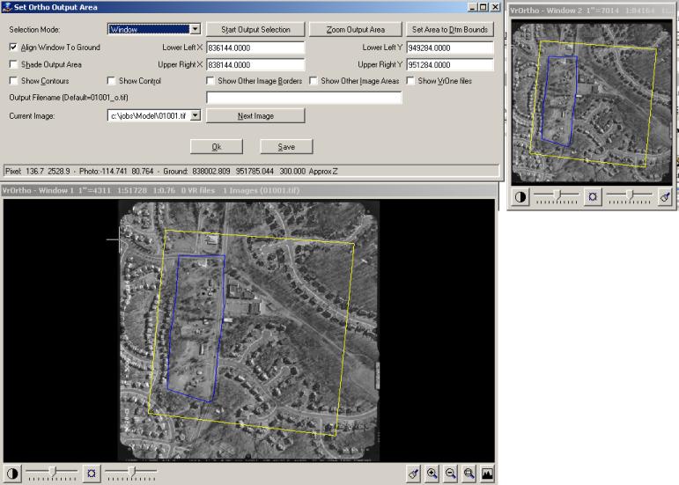Viewport: 679px width, 485px height.
Task: Click the Save button
Action: (286, 147)
